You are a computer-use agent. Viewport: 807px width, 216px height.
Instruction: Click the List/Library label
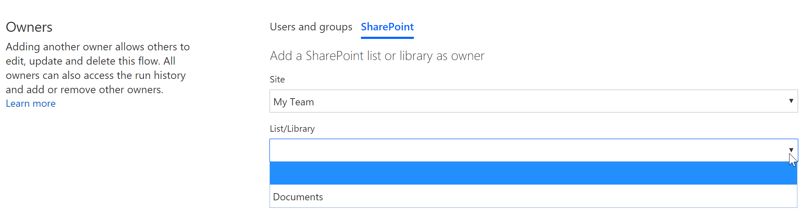tap(292, 128)
